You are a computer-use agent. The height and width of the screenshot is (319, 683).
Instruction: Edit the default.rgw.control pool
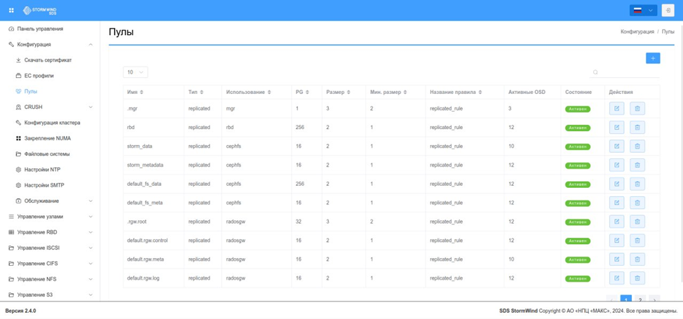[616, 240]
